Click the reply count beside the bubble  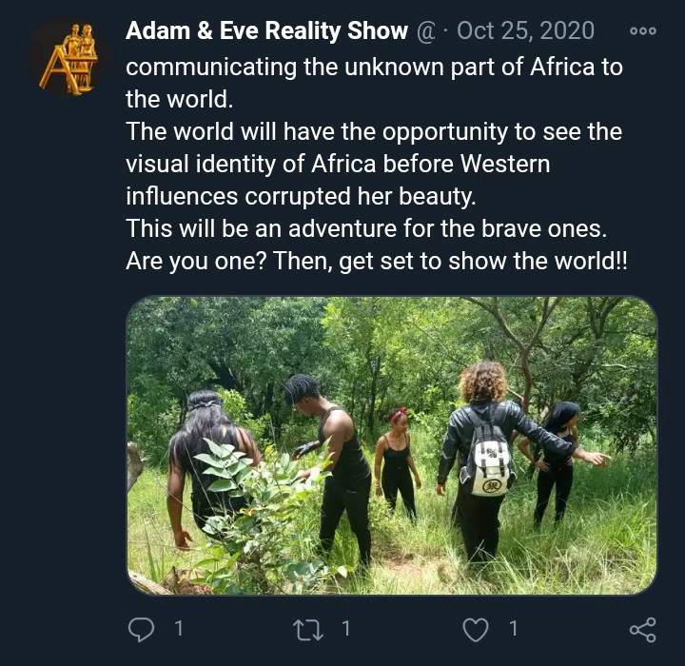178,629
